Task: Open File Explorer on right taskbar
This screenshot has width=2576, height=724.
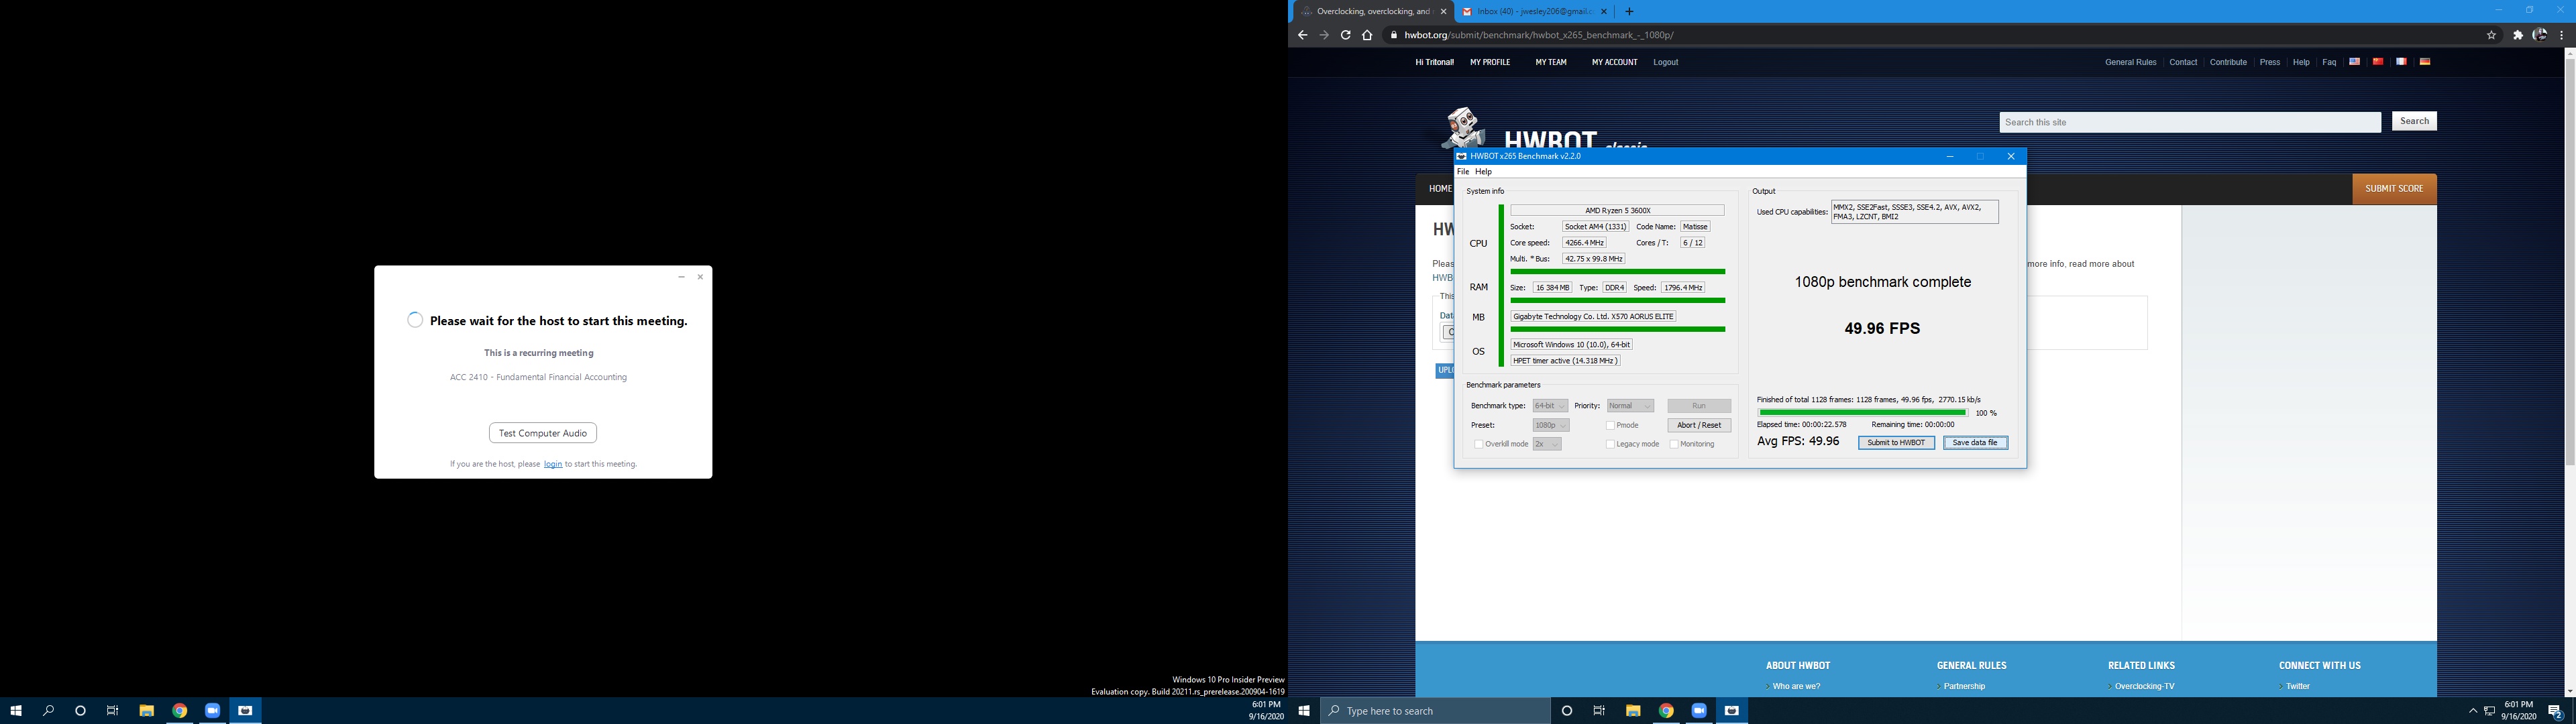Action: tap(1633, 711)
